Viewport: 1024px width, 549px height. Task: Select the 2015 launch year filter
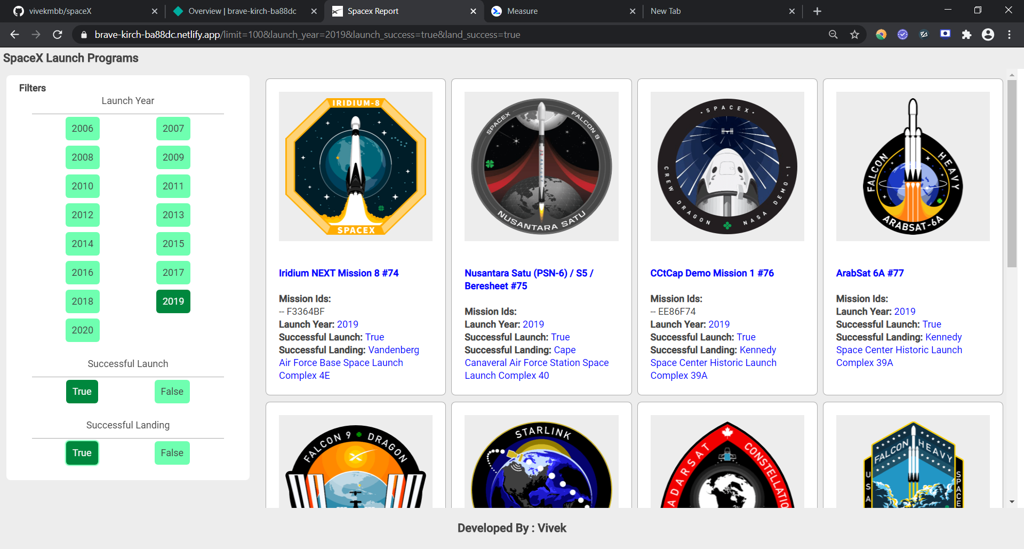173,244
